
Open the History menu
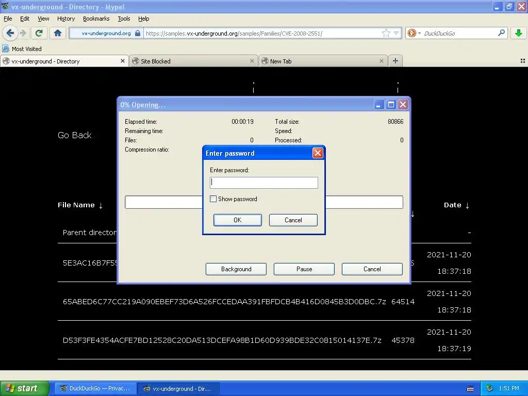click(x=66, y=19)
